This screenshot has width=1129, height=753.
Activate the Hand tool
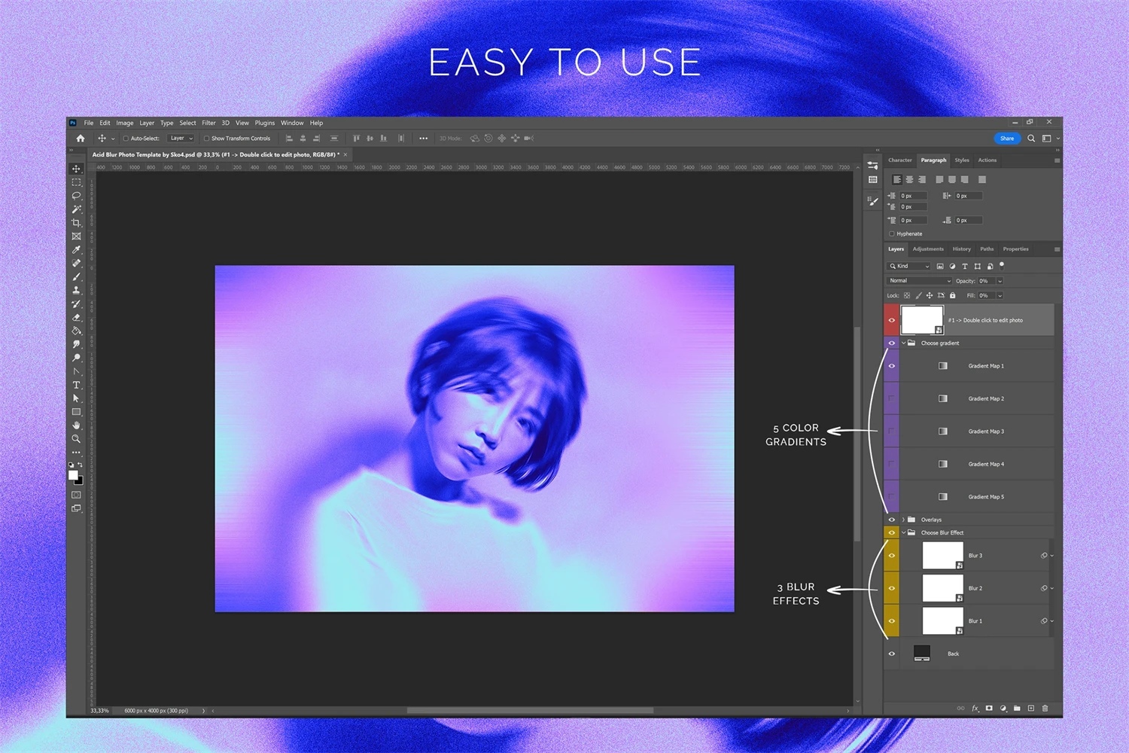tap(76, 425)
